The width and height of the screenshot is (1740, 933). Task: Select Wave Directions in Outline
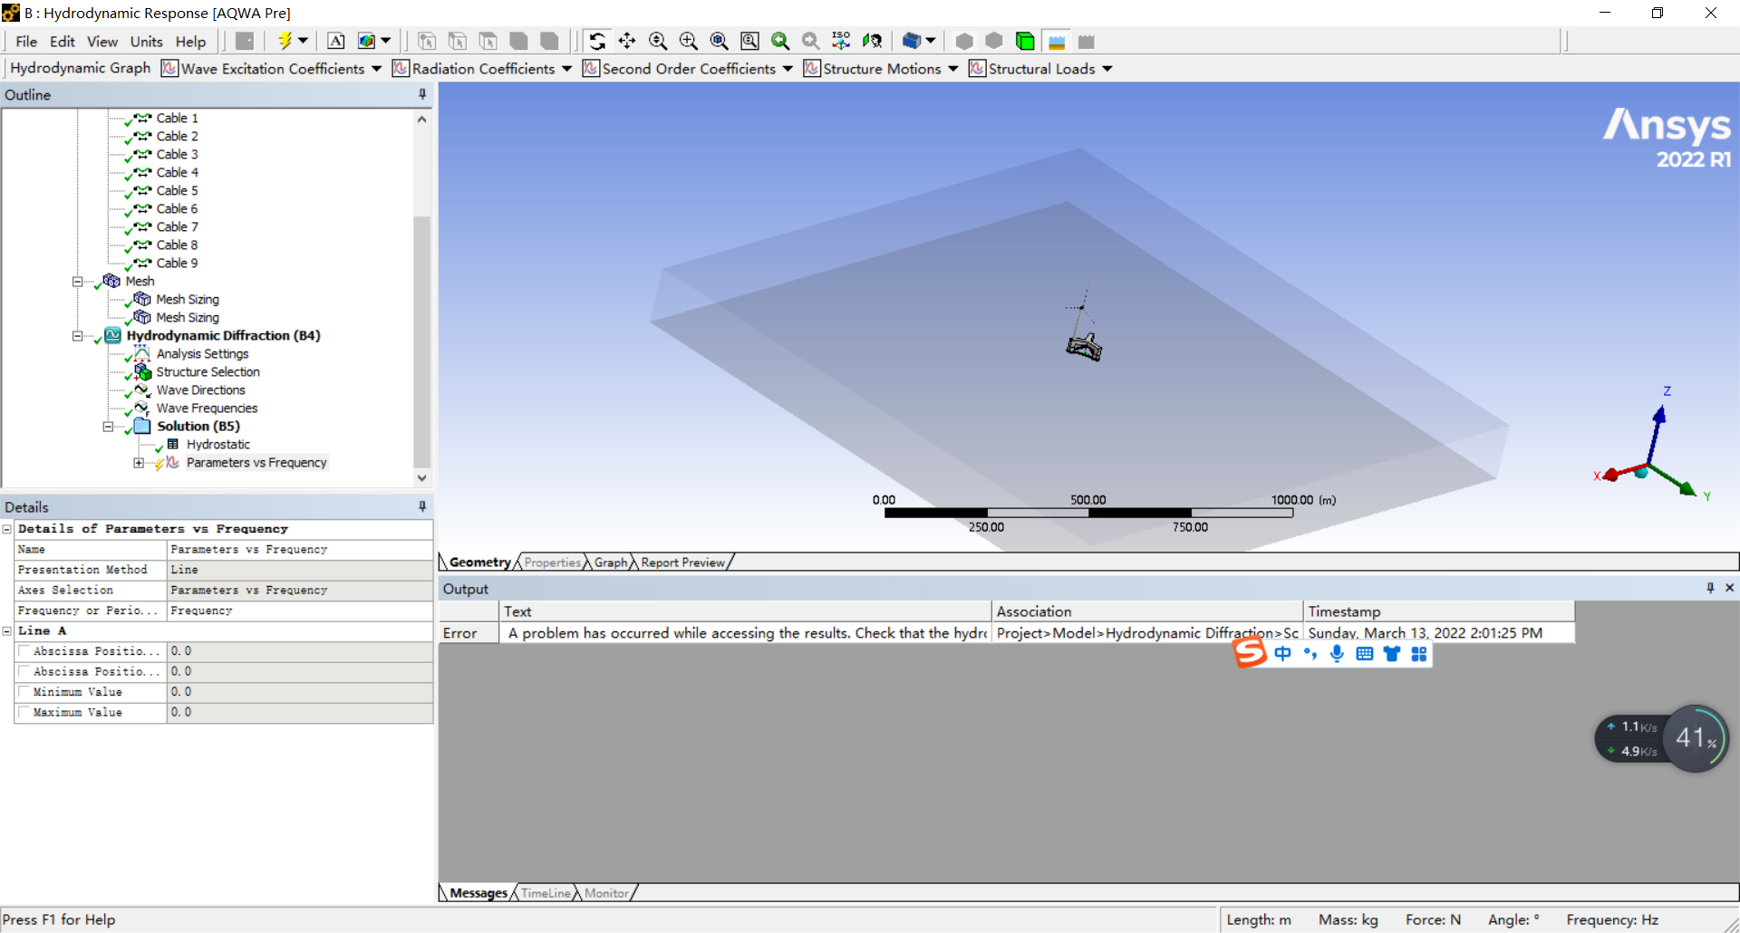pos(200,390)
